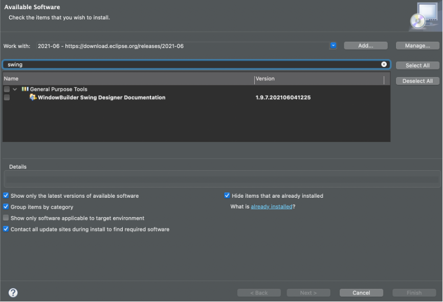This screenshot has height=302, width=443.
Task: Click the < Back button
Action: tap(259, 293)
